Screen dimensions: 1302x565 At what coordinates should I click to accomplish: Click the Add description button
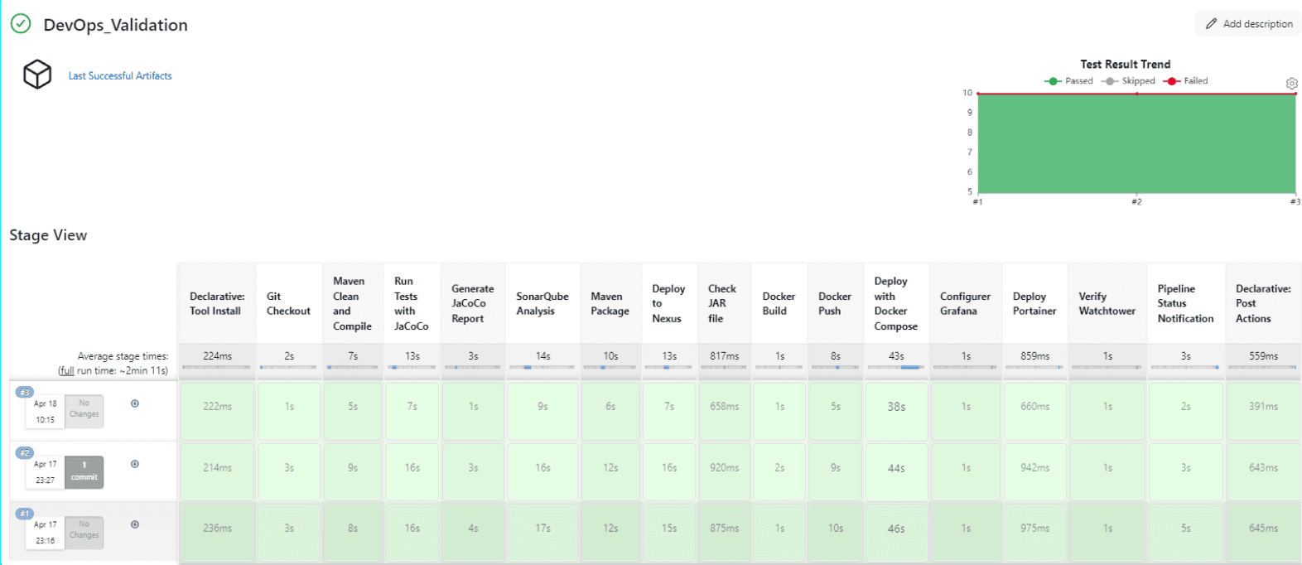(1248, 24)
